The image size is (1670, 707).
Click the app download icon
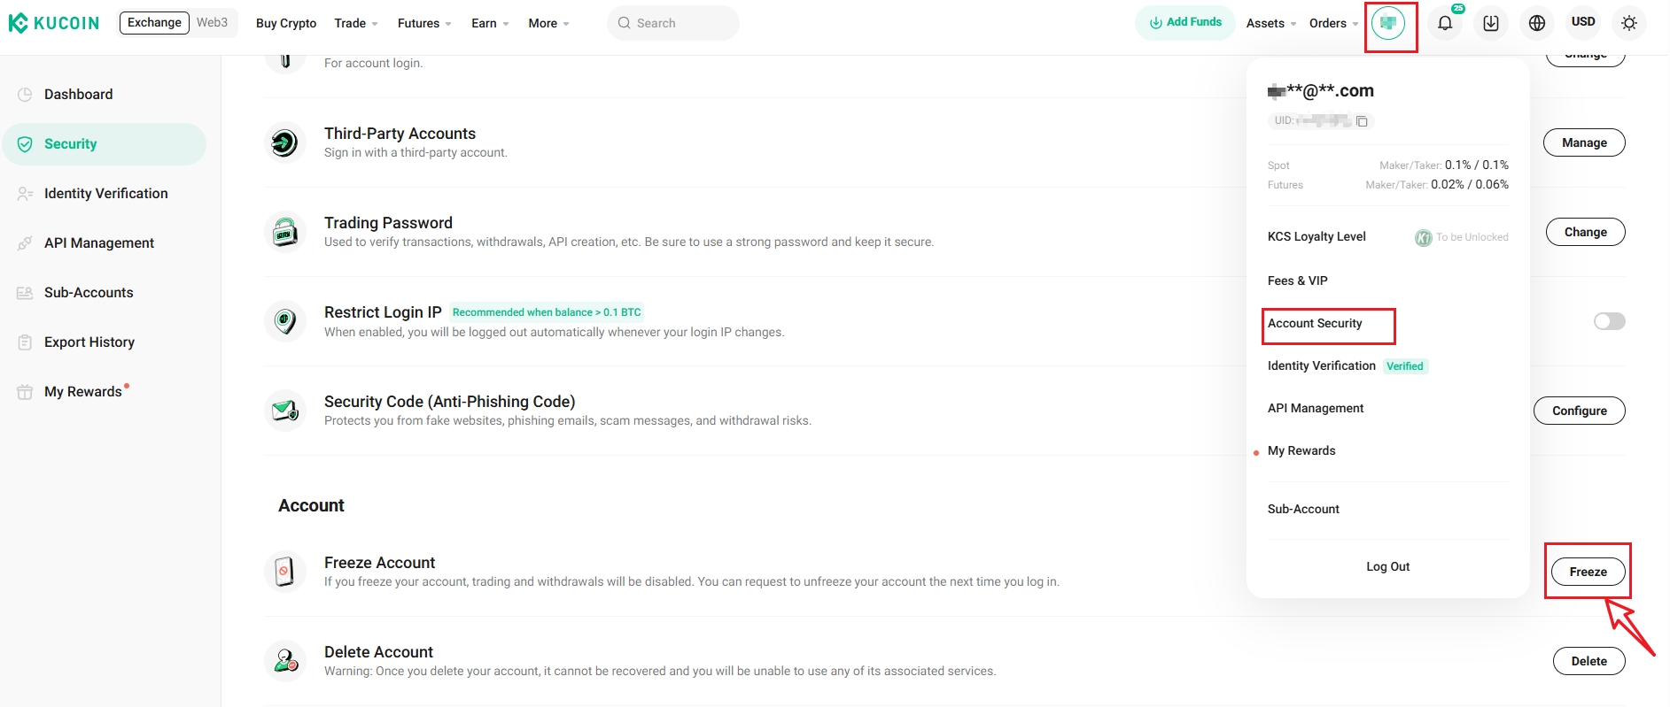(1491, 23)
